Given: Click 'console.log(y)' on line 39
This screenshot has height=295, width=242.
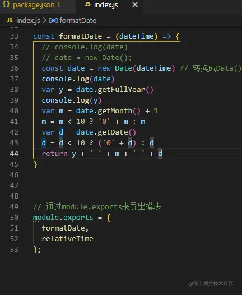Looking at the screenshot, I should point(72,100).
